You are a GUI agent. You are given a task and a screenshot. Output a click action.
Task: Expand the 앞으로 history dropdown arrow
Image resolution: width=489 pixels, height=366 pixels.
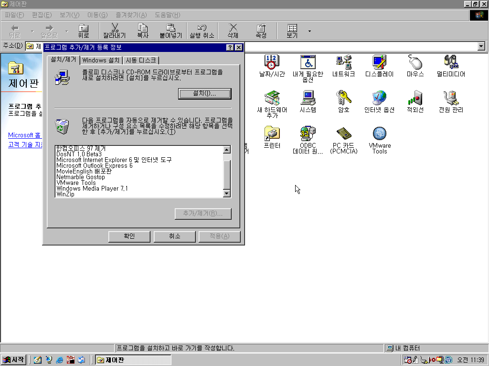click(x=66, y=31)
